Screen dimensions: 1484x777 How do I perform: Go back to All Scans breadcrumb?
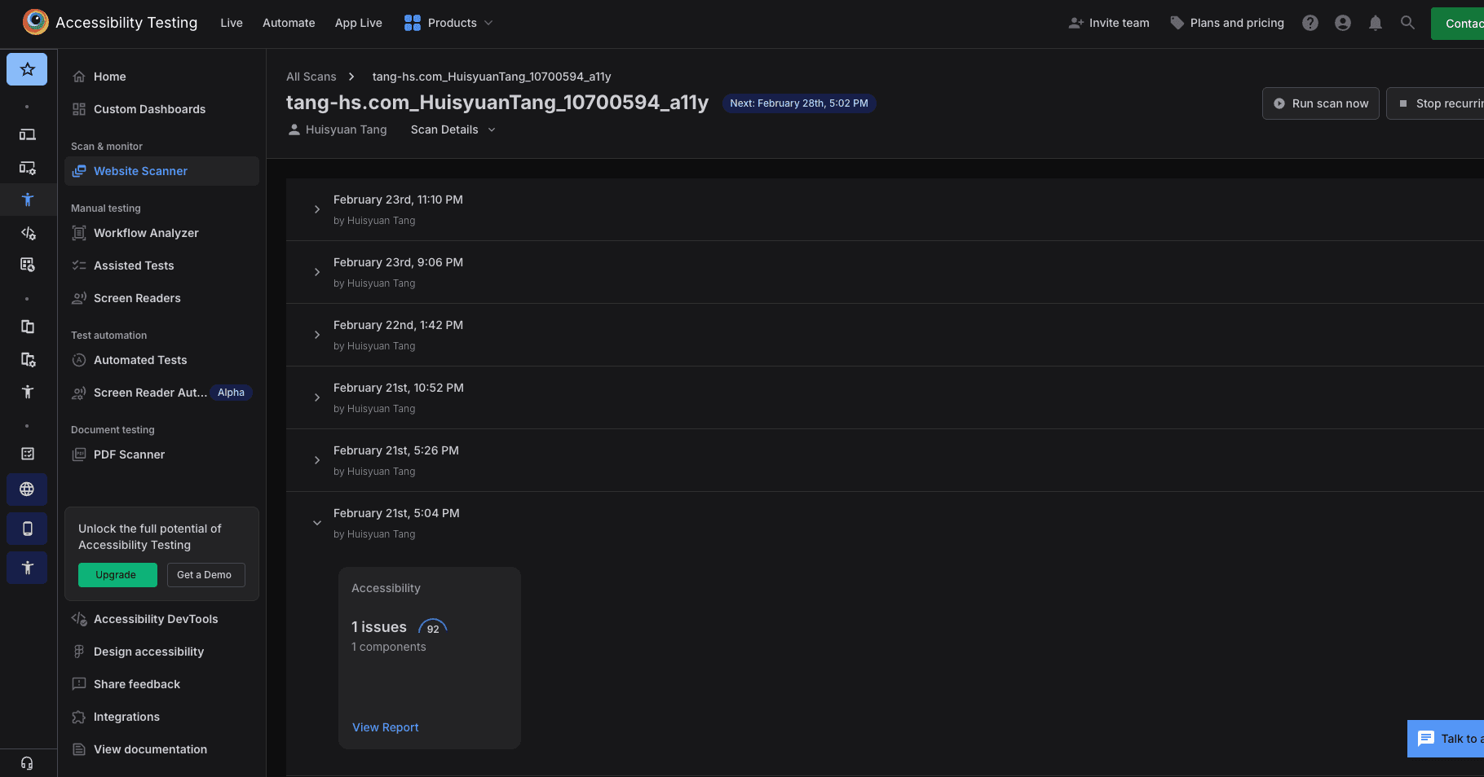pos(311,77)
